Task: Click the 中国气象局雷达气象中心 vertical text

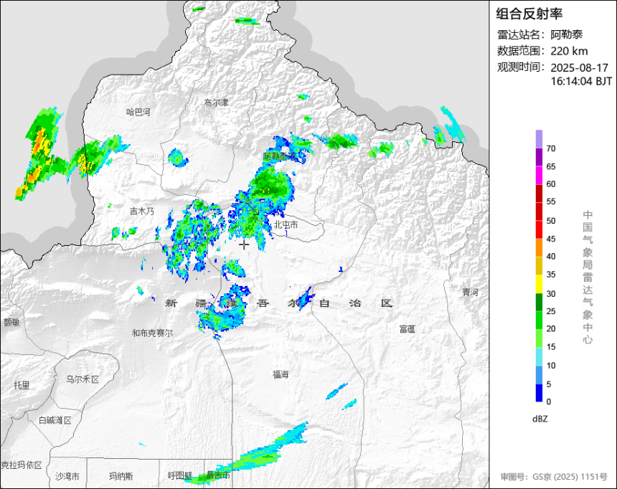Action: click(588, 277)
